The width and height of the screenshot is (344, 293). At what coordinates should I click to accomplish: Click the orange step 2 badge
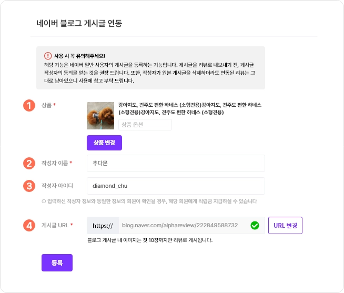click(x=29, y=163)
